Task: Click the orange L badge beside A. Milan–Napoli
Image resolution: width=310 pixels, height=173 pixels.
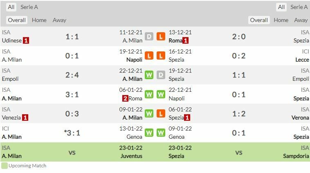Action: click(149, 56)
